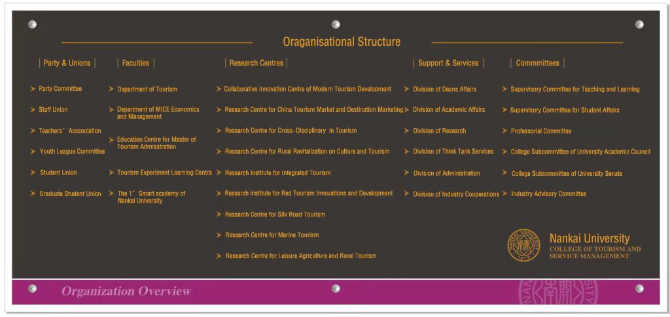The height and width of the screenshot is (317, 670).
Task: Select Research Centre for Marine Tourism
Action: (x=272, y=235)
